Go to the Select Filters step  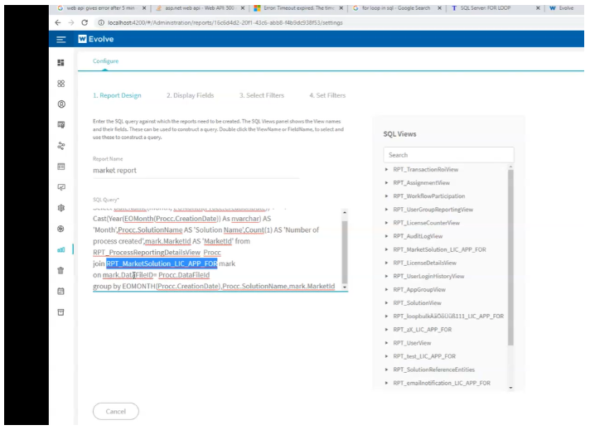pyautogui.click(x=261, y=95)
